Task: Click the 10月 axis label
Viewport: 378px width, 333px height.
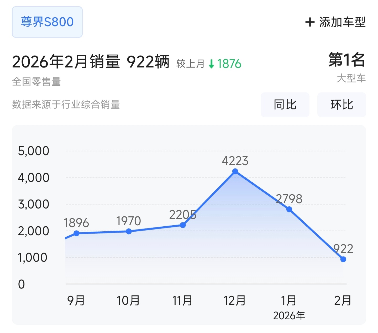Action: 128,300
